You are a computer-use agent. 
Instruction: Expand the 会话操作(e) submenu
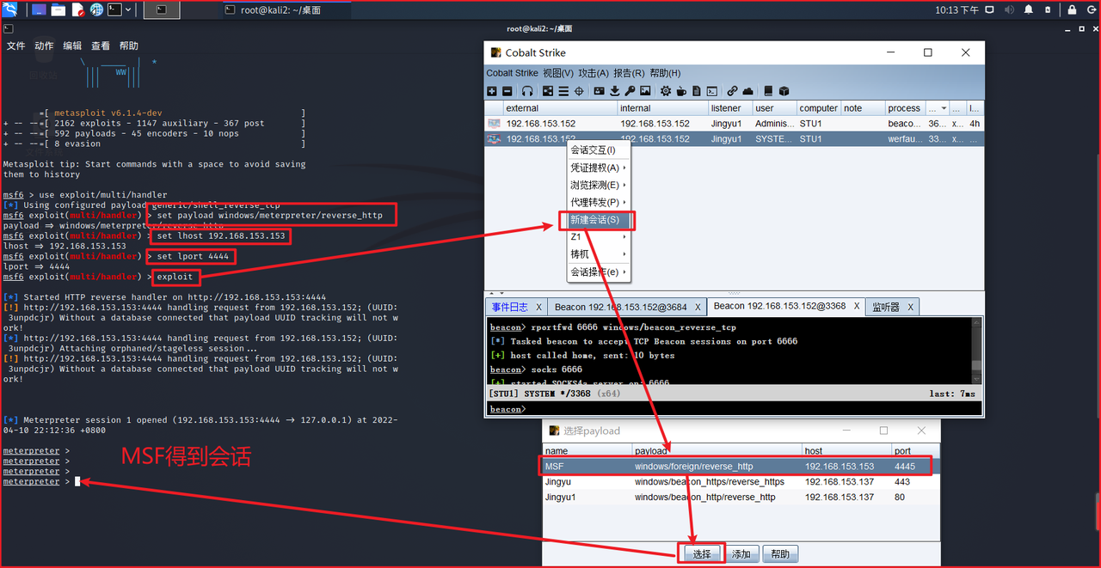tap(599, 272)
